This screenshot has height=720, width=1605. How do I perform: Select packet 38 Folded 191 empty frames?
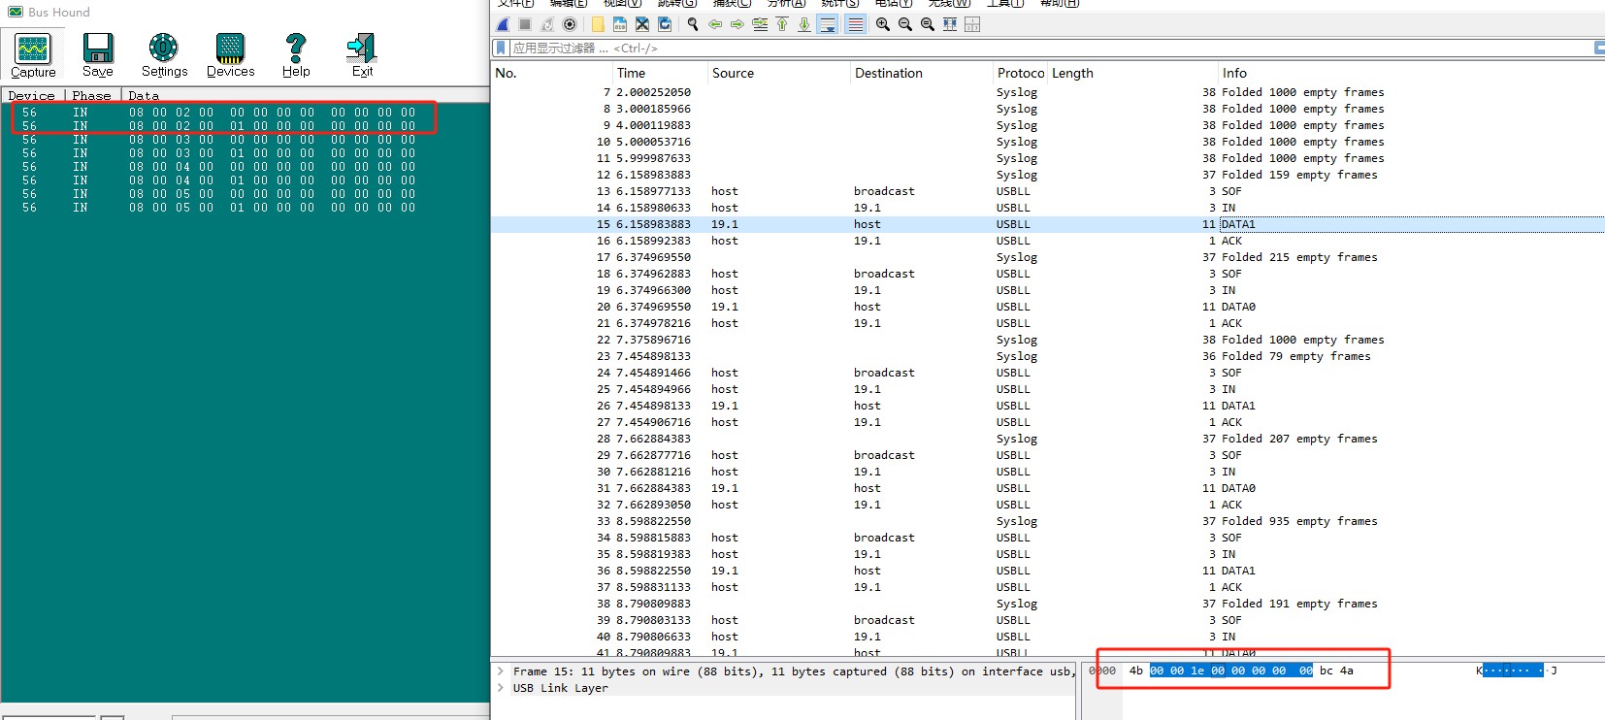pos(1048,604)
